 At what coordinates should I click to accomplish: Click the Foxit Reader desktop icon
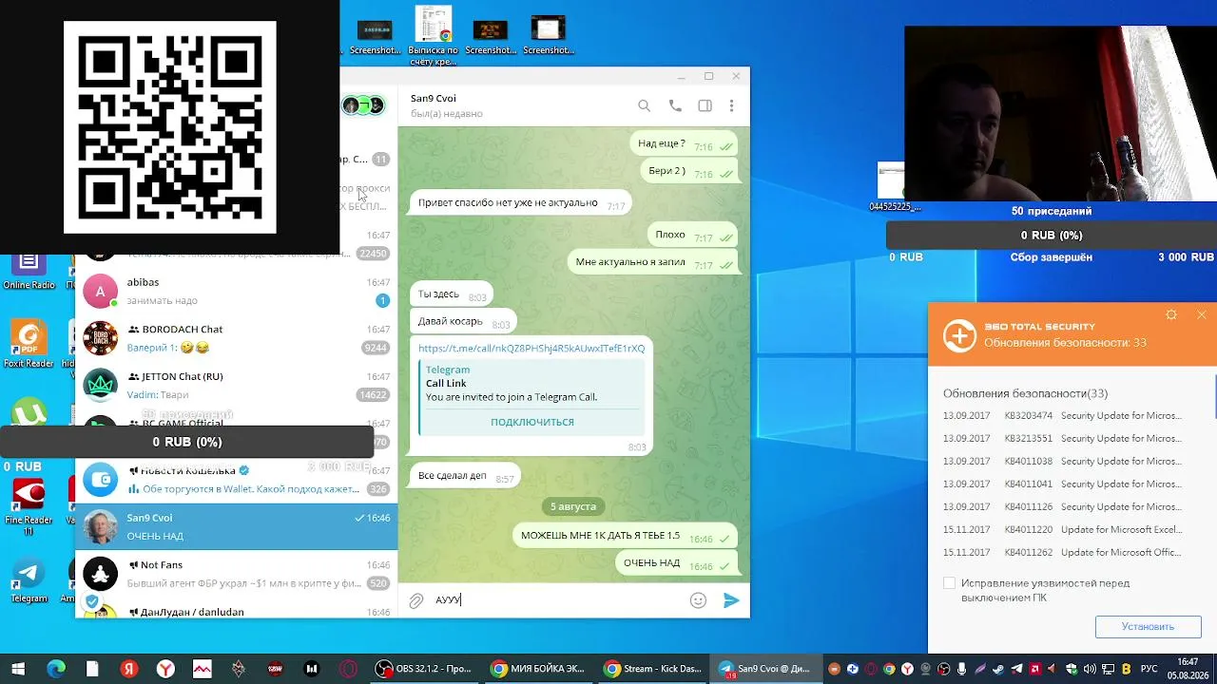pyautogui.click(x=29, y=345)
